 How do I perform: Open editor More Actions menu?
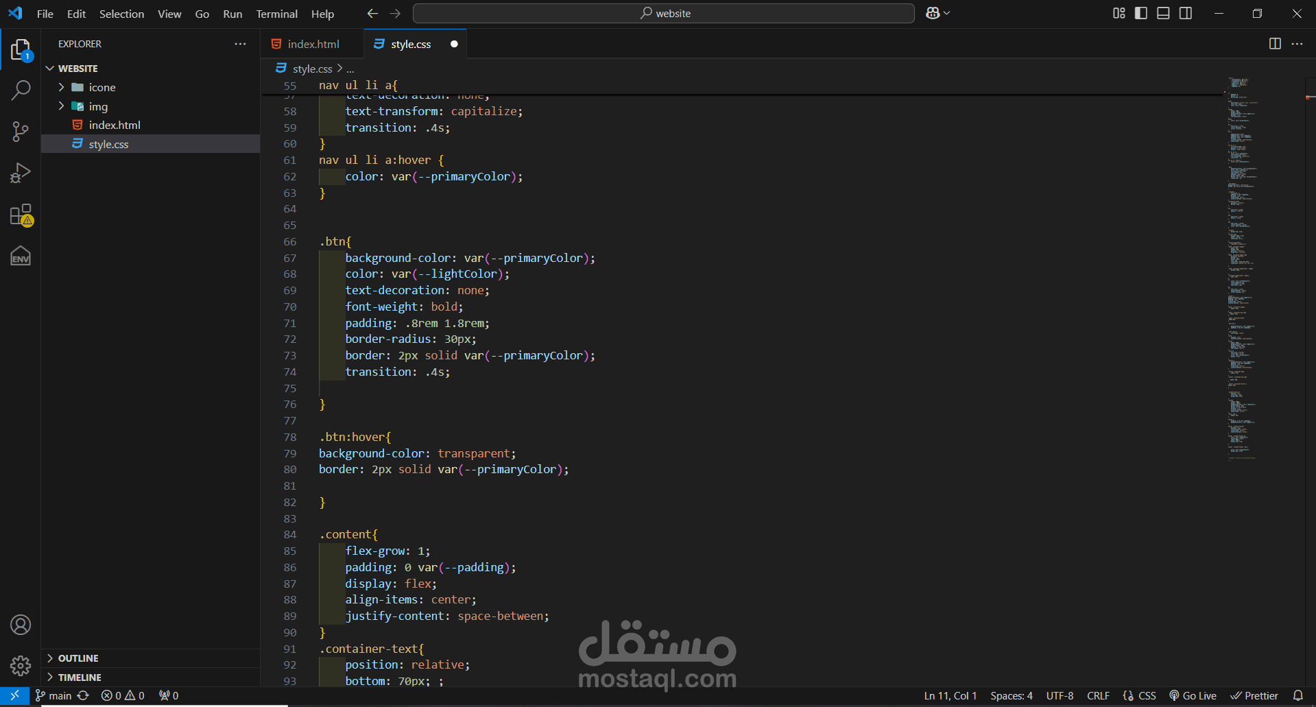pyautogui.click(x=1297, y=43)
